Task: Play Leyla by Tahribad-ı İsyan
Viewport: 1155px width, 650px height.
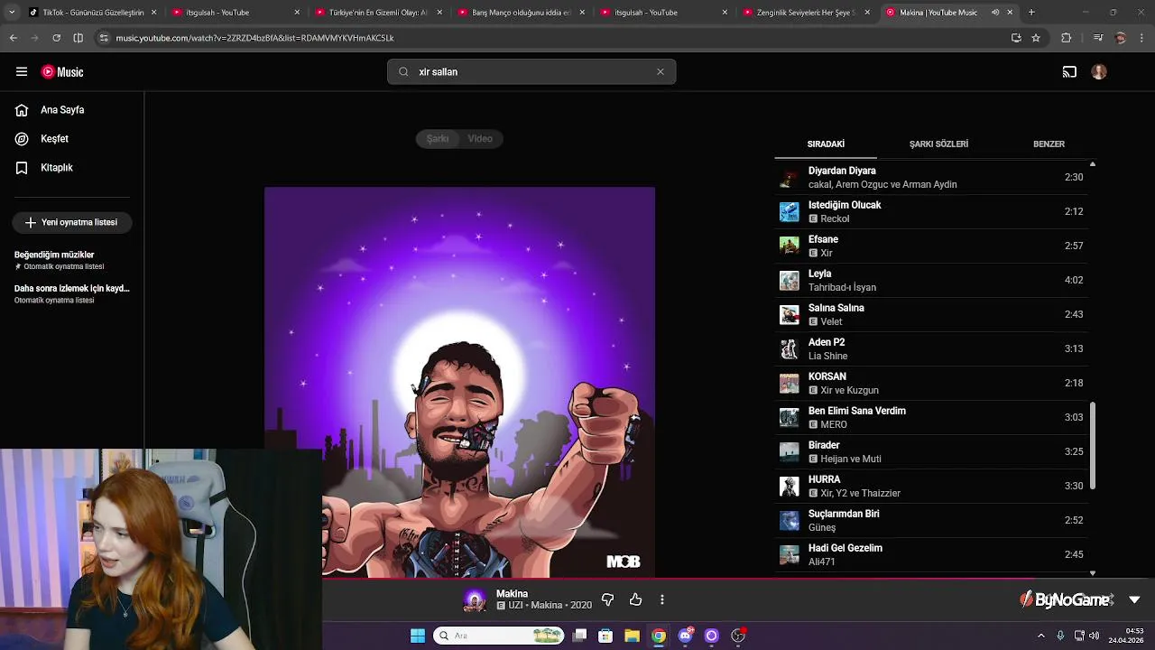Action: [x=931, y=280]
